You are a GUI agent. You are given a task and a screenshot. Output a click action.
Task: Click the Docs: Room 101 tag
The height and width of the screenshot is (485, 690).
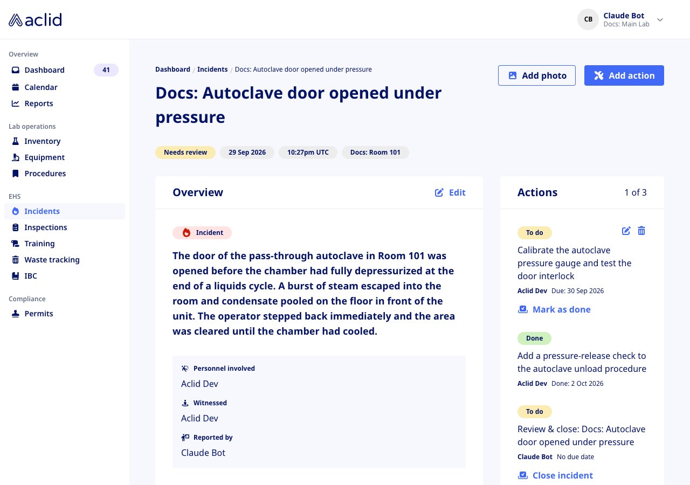tap(375, 153)
